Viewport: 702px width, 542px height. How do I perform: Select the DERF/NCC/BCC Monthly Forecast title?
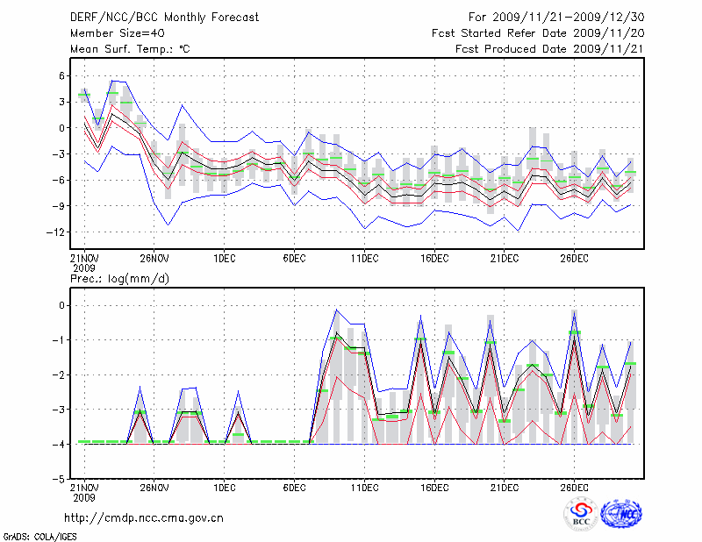coord(154,18)
